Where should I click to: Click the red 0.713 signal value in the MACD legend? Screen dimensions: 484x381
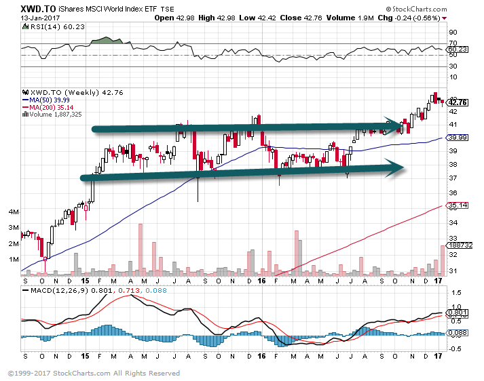point(129,290)
